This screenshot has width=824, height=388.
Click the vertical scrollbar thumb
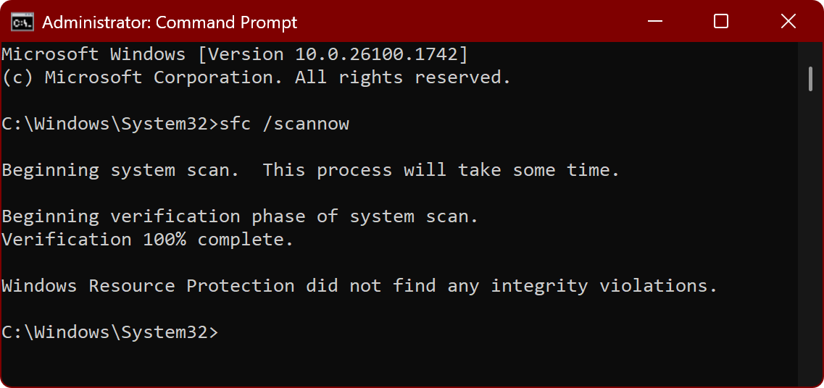pyautogui.click(x=811, y=80)
